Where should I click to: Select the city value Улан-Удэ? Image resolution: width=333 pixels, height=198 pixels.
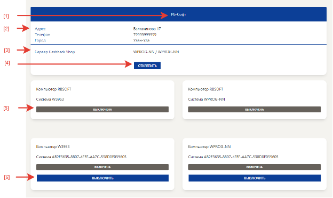point(141,40)
